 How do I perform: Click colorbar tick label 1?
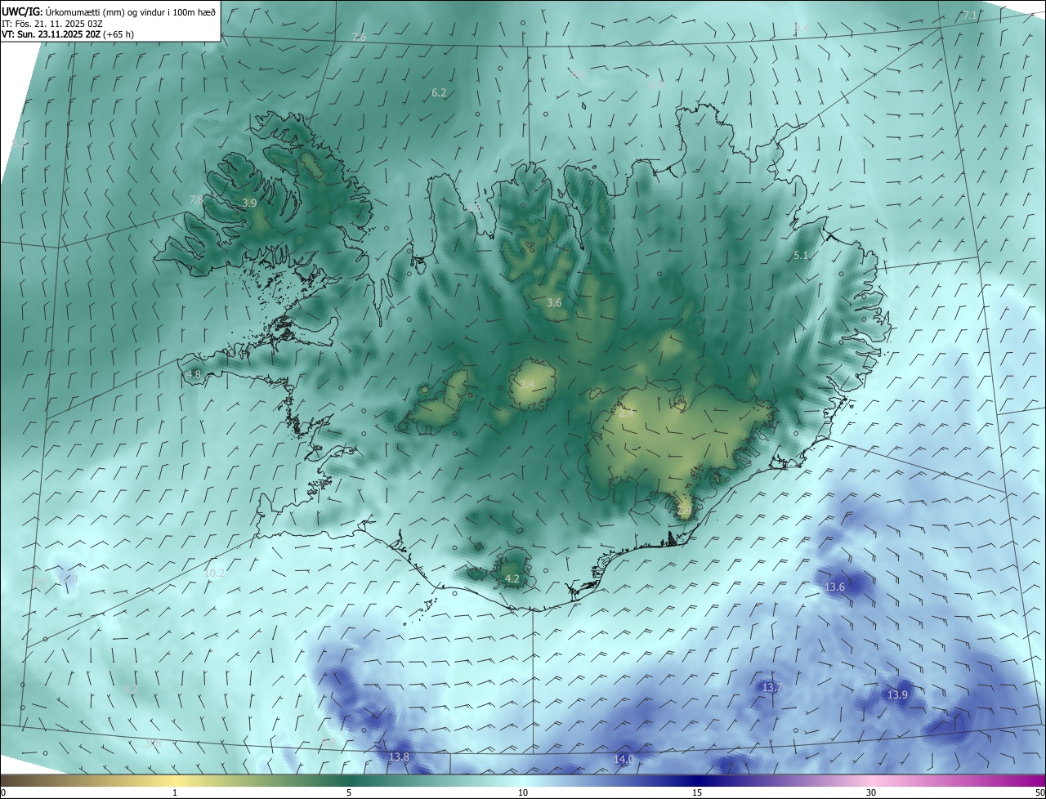(x=175, y=793)
